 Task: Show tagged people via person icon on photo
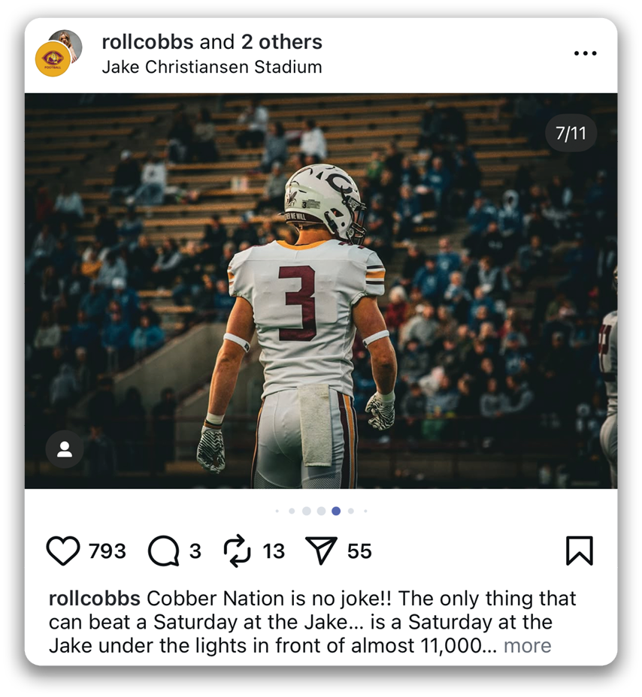(x=65, y=449)
